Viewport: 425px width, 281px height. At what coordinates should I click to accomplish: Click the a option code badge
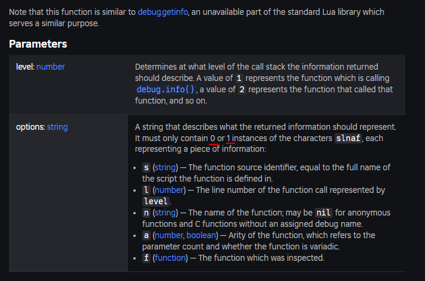pyautogui.click(x=146, y=235)
